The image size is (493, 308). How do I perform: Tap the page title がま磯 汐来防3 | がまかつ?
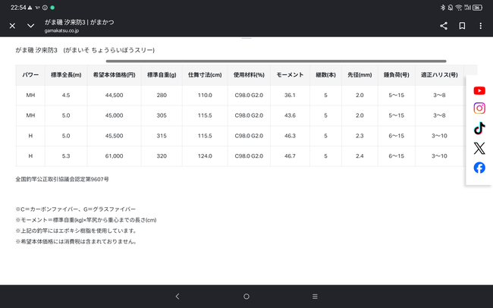79,22
